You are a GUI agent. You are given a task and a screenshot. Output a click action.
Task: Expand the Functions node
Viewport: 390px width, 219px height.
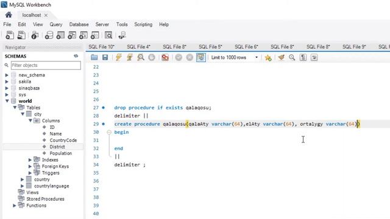15,206
